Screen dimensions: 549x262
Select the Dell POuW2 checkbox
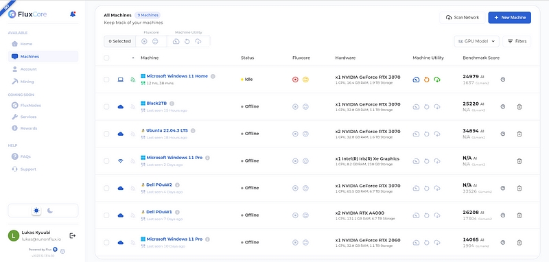(x=106, y=188)
